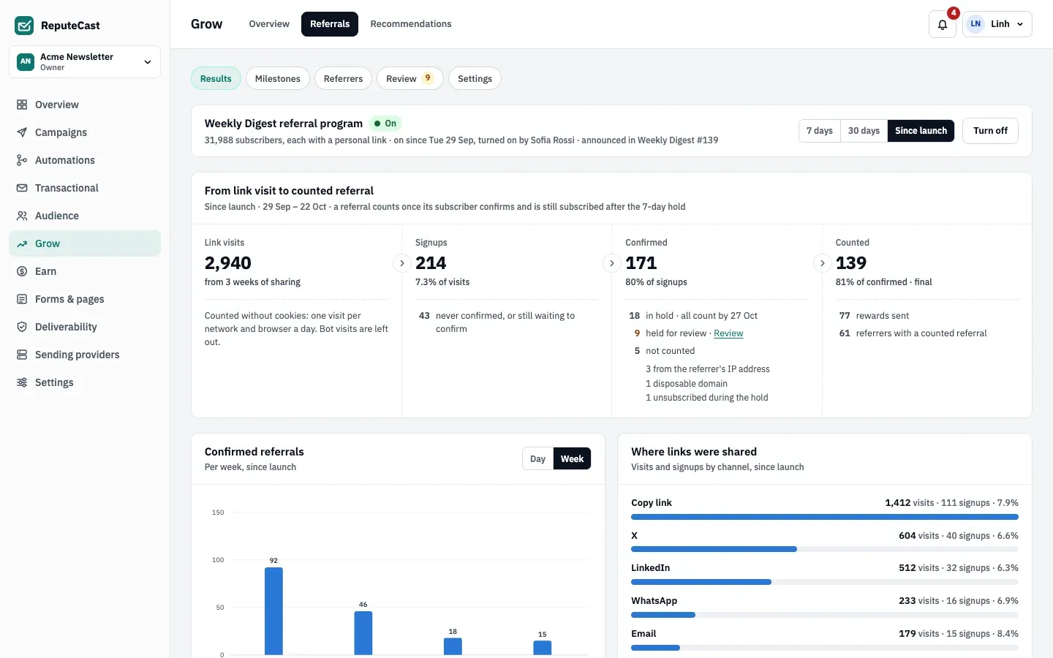This screenshot has height=658, width=1053.
Task: Select the Review sub-tab with 9 badge
Action: [x=409, y=78]
